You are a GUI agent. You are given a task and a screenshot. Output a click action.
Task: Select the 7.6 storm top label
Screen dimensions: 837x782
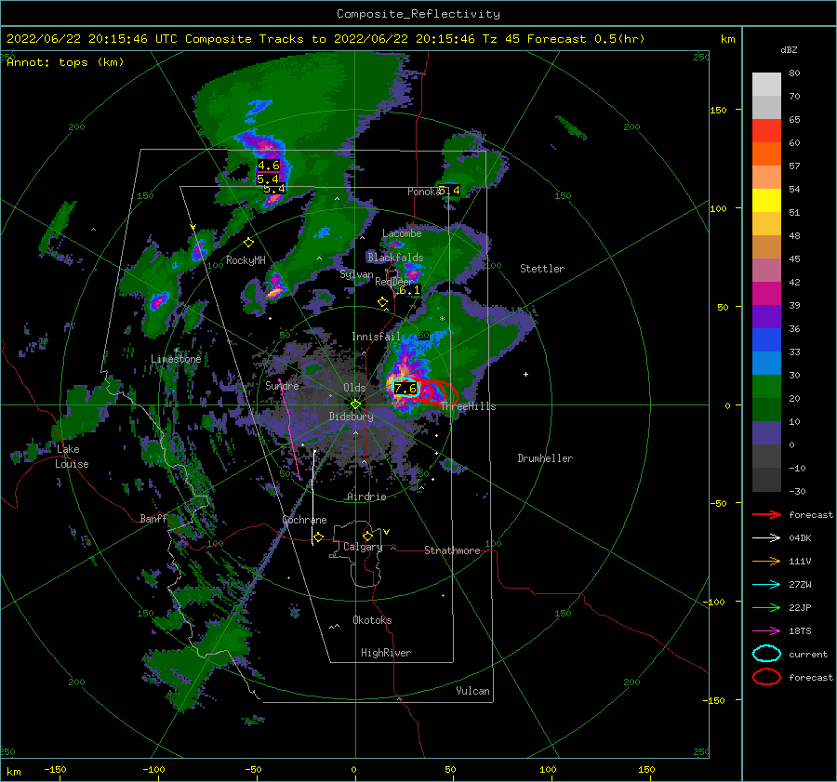pyautogui.click(x=405, y=389)
